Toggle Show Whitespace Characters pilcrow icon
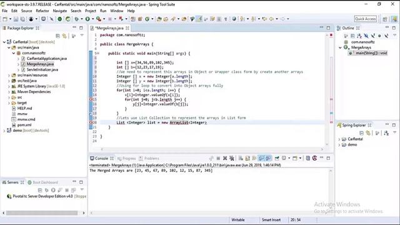 (x=226, y=19)
